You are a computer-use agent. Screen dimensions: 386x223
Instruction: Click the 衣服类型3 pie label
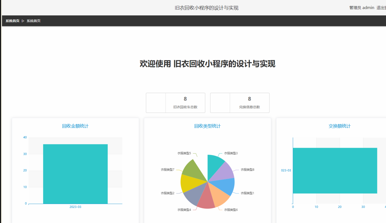click(x=231, y=153)
